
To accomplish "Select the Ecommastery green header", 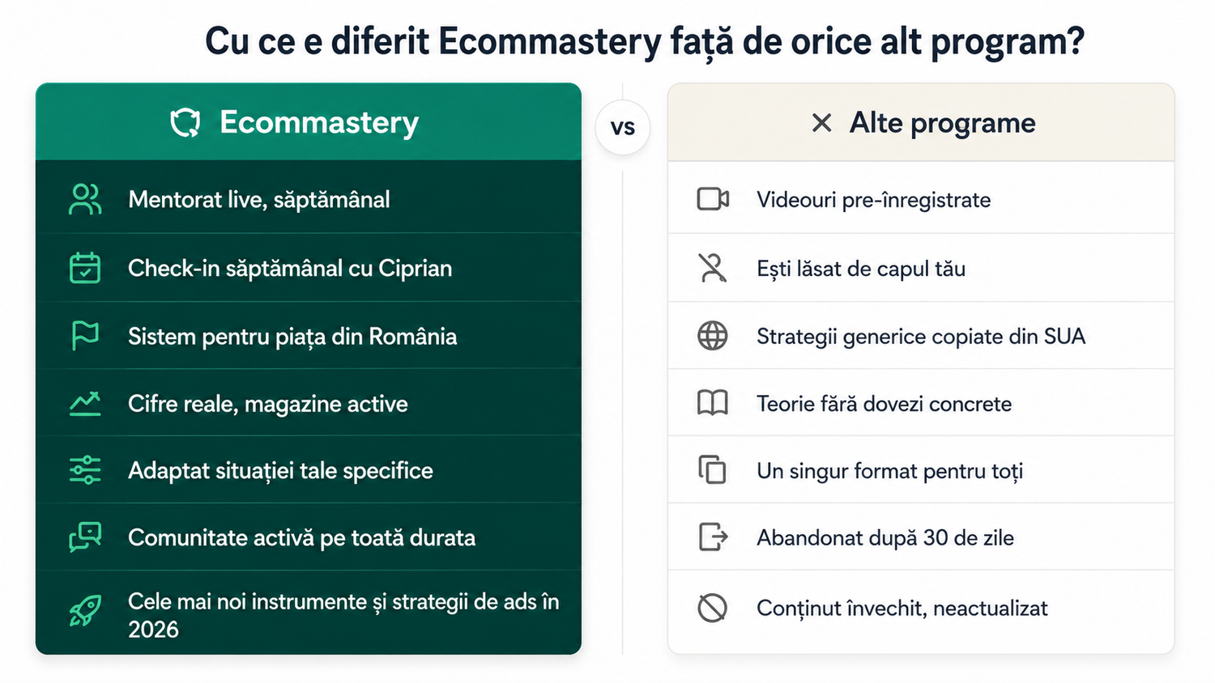I will coord(309,121).
